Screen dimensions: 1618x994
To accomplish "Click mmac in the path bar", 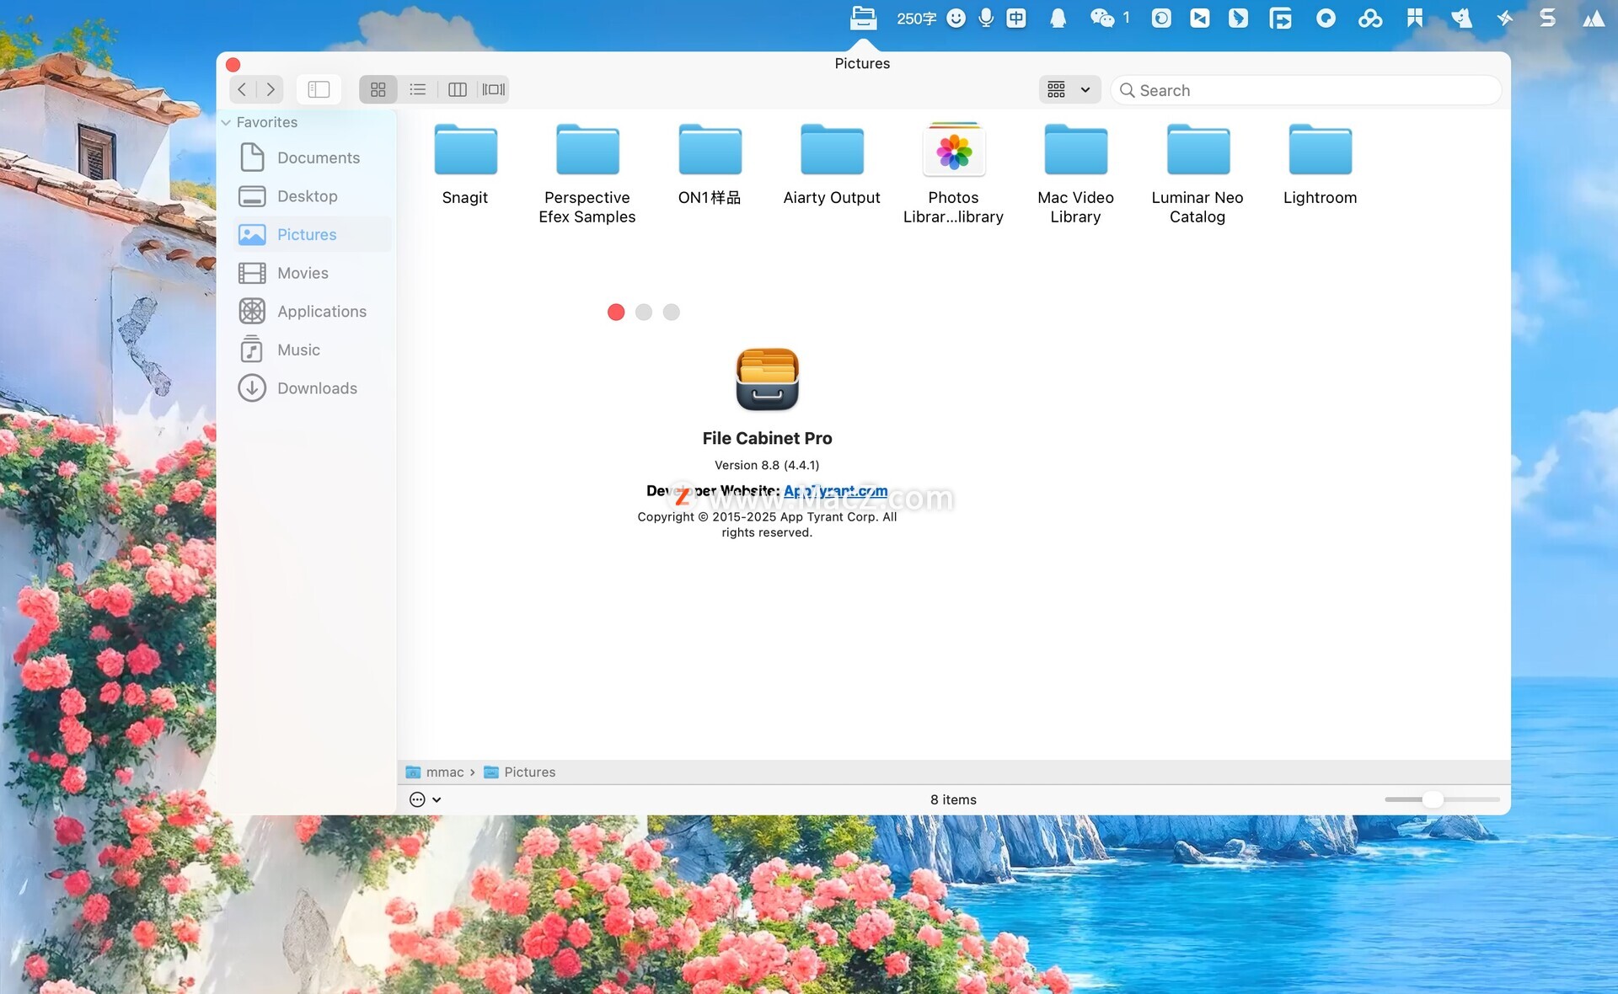I will [x=444, y=772].
